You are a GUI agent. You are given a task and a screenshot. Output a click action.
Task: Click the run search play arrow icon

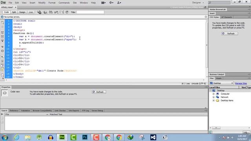tap(2, 114)
